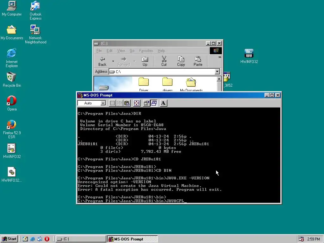Click the 'Unrecognized option: -VERSION' line
The width and height of the screenshot is (324, 243).
(114, 182)
